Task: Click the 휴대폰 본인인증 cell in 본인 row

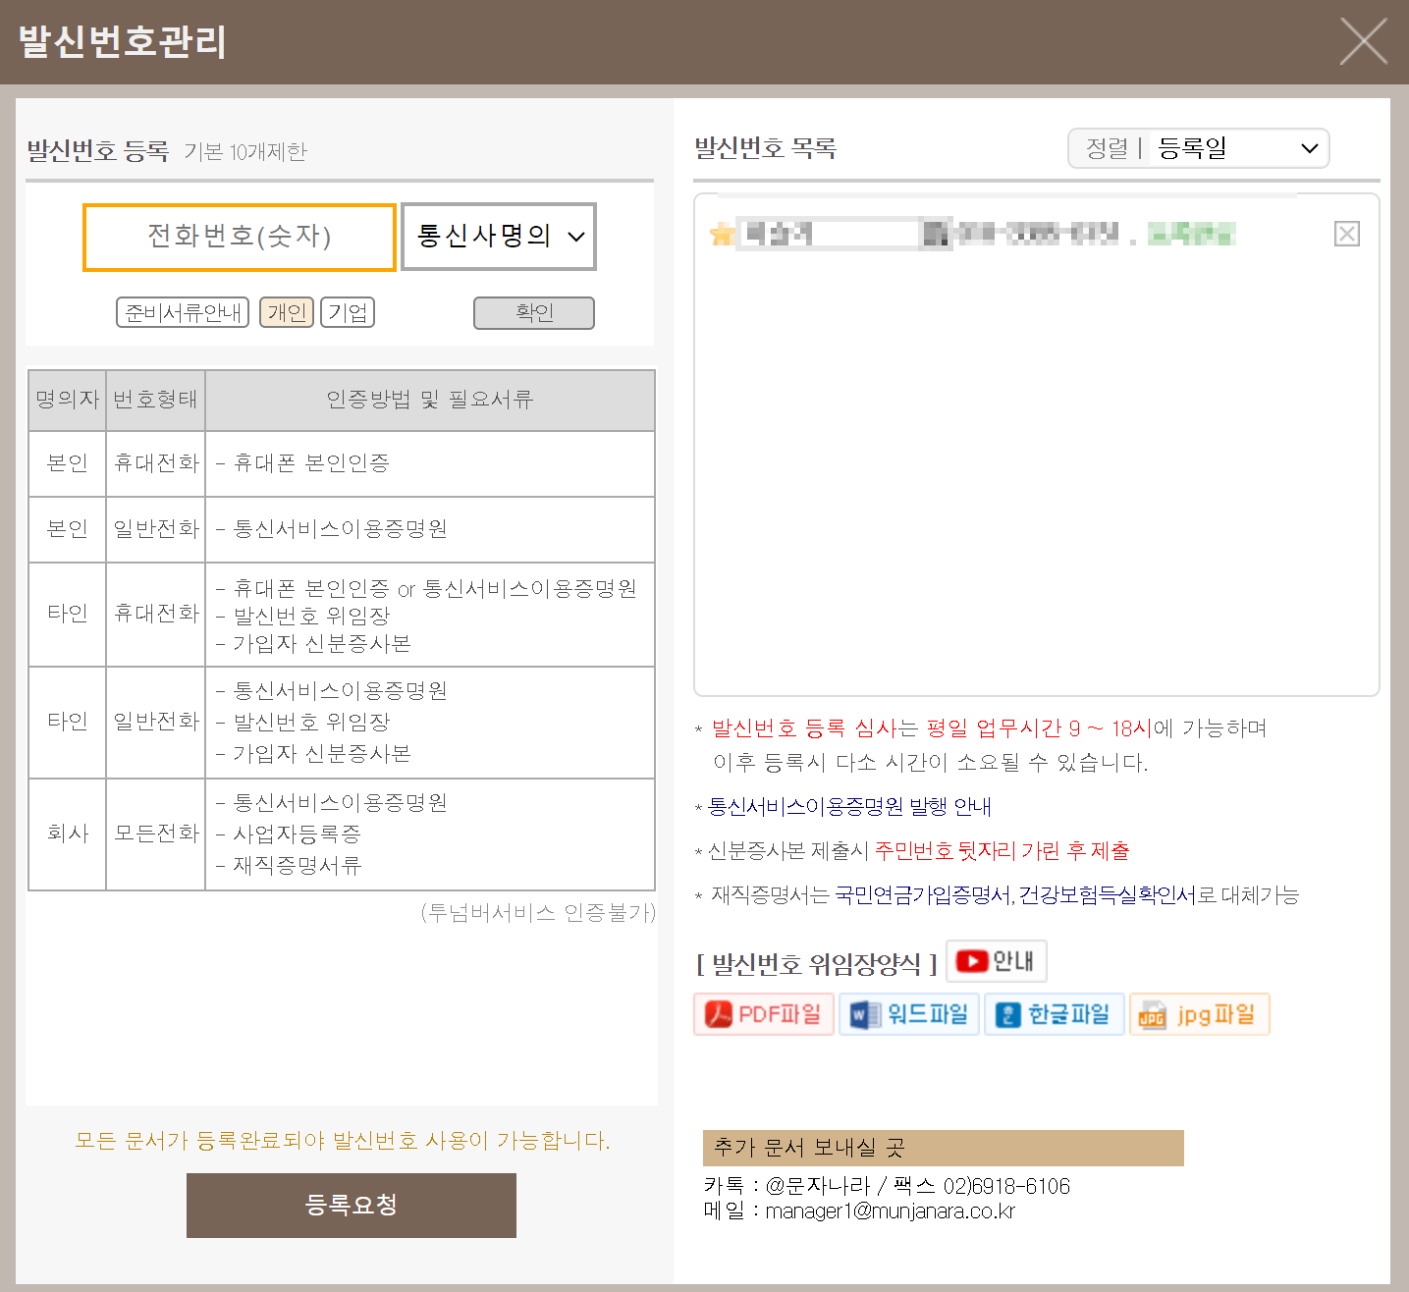Action: [430, 463]
